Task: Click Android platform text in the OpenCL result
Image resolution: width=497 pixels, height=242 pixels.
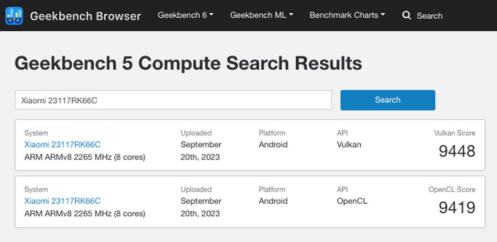Action: [x=273, y=201]
